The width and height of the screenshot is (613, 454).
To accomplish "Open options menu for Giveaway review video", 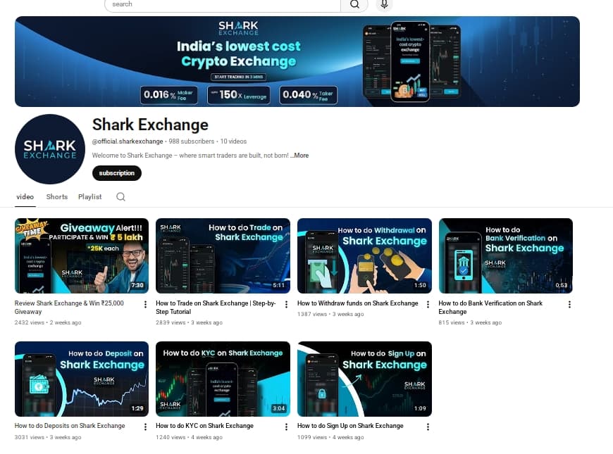I will (145, 304).
